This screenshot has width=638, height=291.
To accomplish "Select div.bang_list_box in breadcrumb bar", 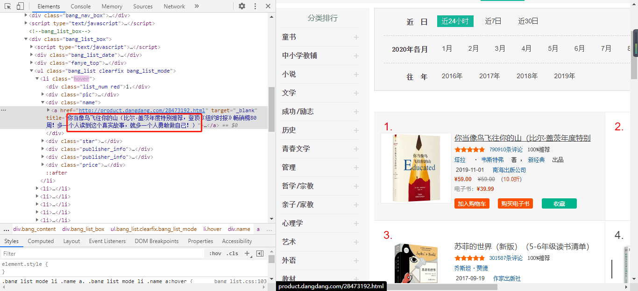I will point(83,229).
